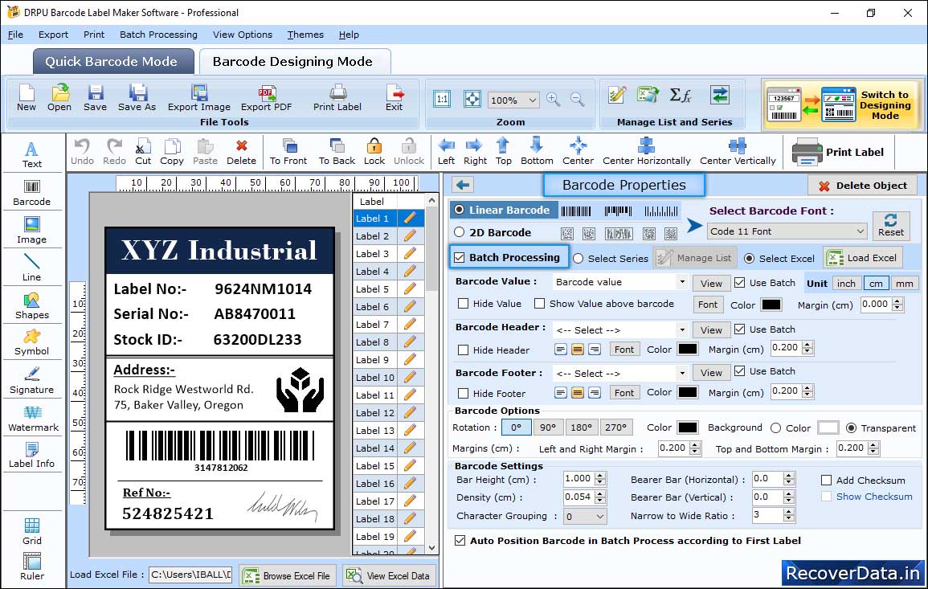
Task: Click the 1:1 actual size zoom icon
Action: pyautogui.click(x=442, y=100)
